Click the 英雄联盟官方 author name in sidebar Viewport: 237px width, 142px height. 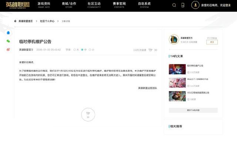tap(187, 38)
